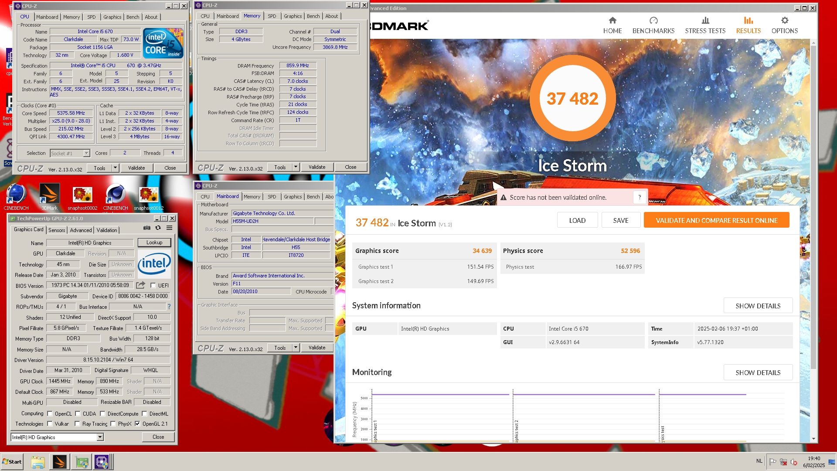
Task: Click GPU-Z BIOS export share icon
Action: pyautogui.click(x=140, y=285)
